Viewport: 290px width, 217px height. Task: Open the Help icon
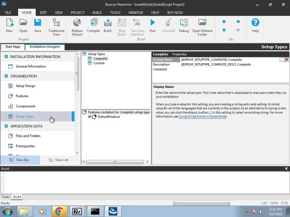click(x=255, y=25)
